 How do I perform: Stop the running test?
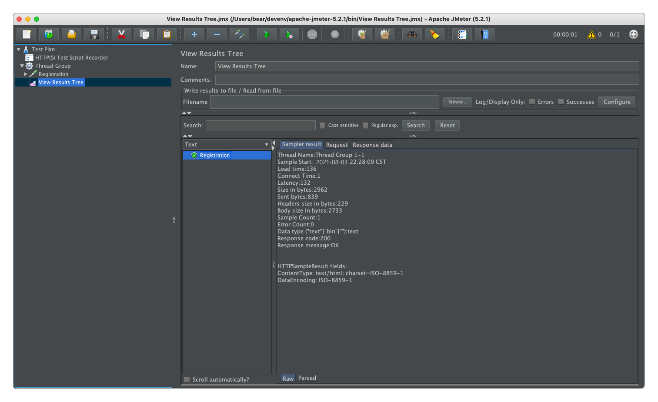pos(312,34)
